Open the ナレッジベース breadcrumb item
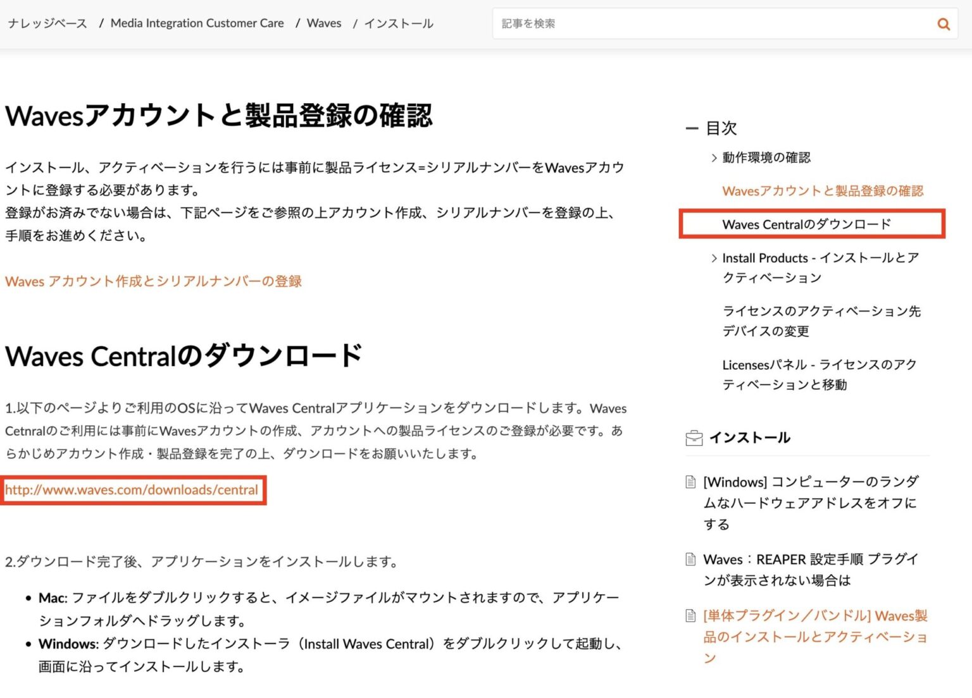This screenshot has height=698, width=972. click(x=47, y=23)
